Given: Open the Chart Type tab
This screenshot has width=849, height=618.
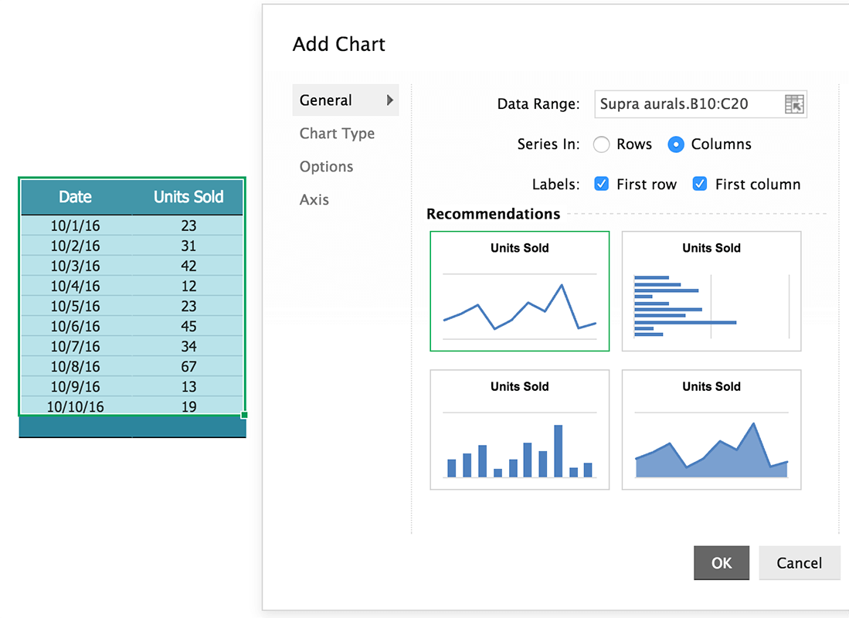Looking at the screenshot, I should pyautogui.click(x=337, y=134).
